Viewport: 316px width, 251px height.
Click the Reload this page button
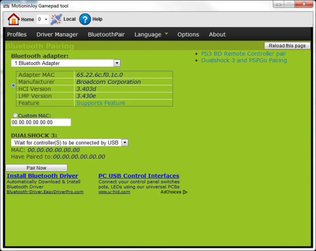click(287, 46)
